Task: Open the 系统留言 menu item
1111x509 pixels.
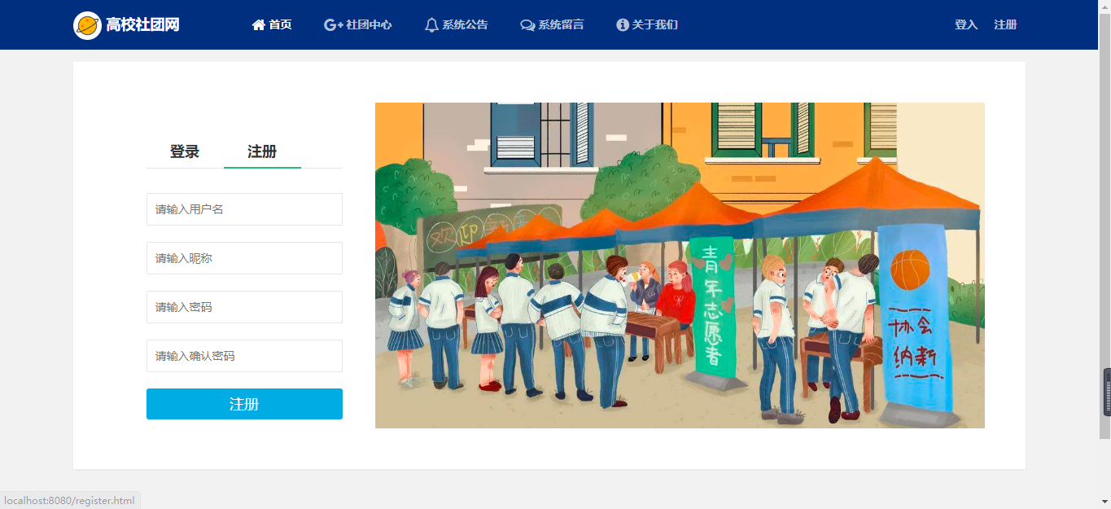Action: pos(552,25)
